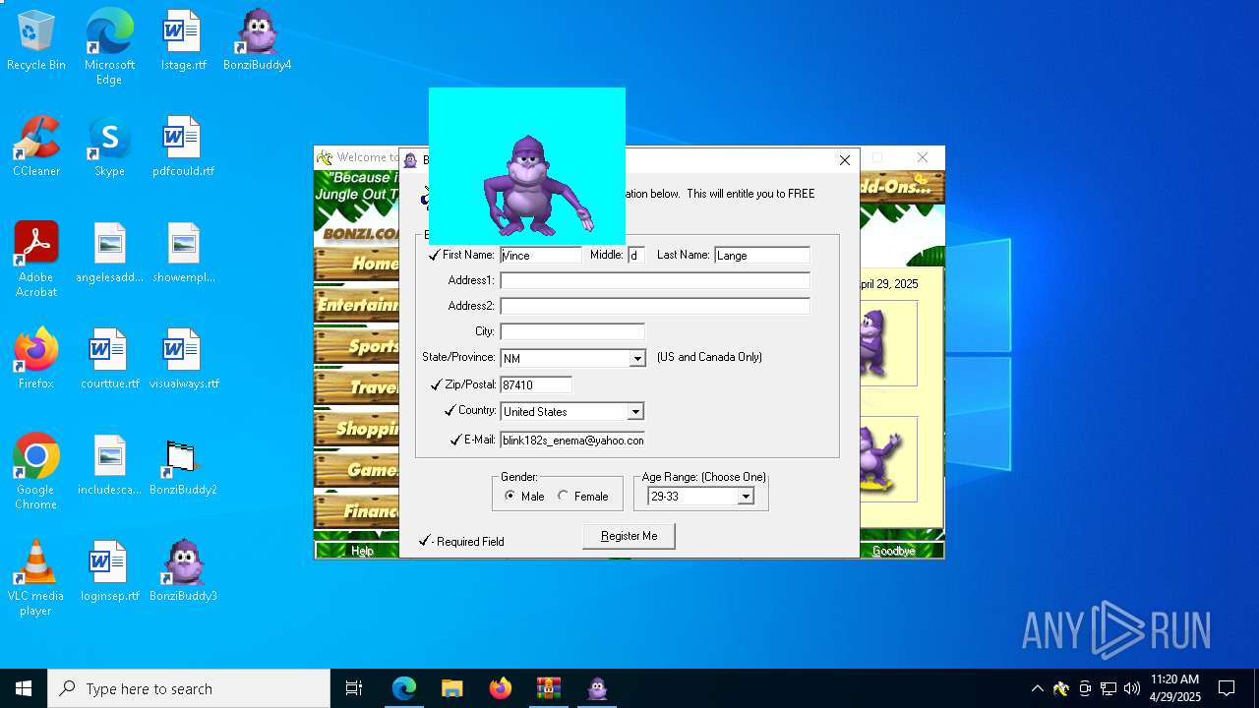This screenshot has height=708, width=1259.
Task: Click the Address1 input field
Action: 655,280
